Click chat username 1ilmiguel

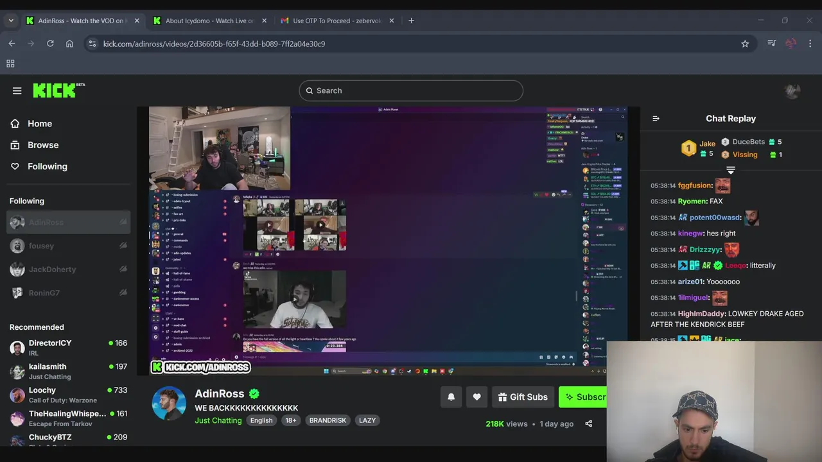[x=694, y=298]
